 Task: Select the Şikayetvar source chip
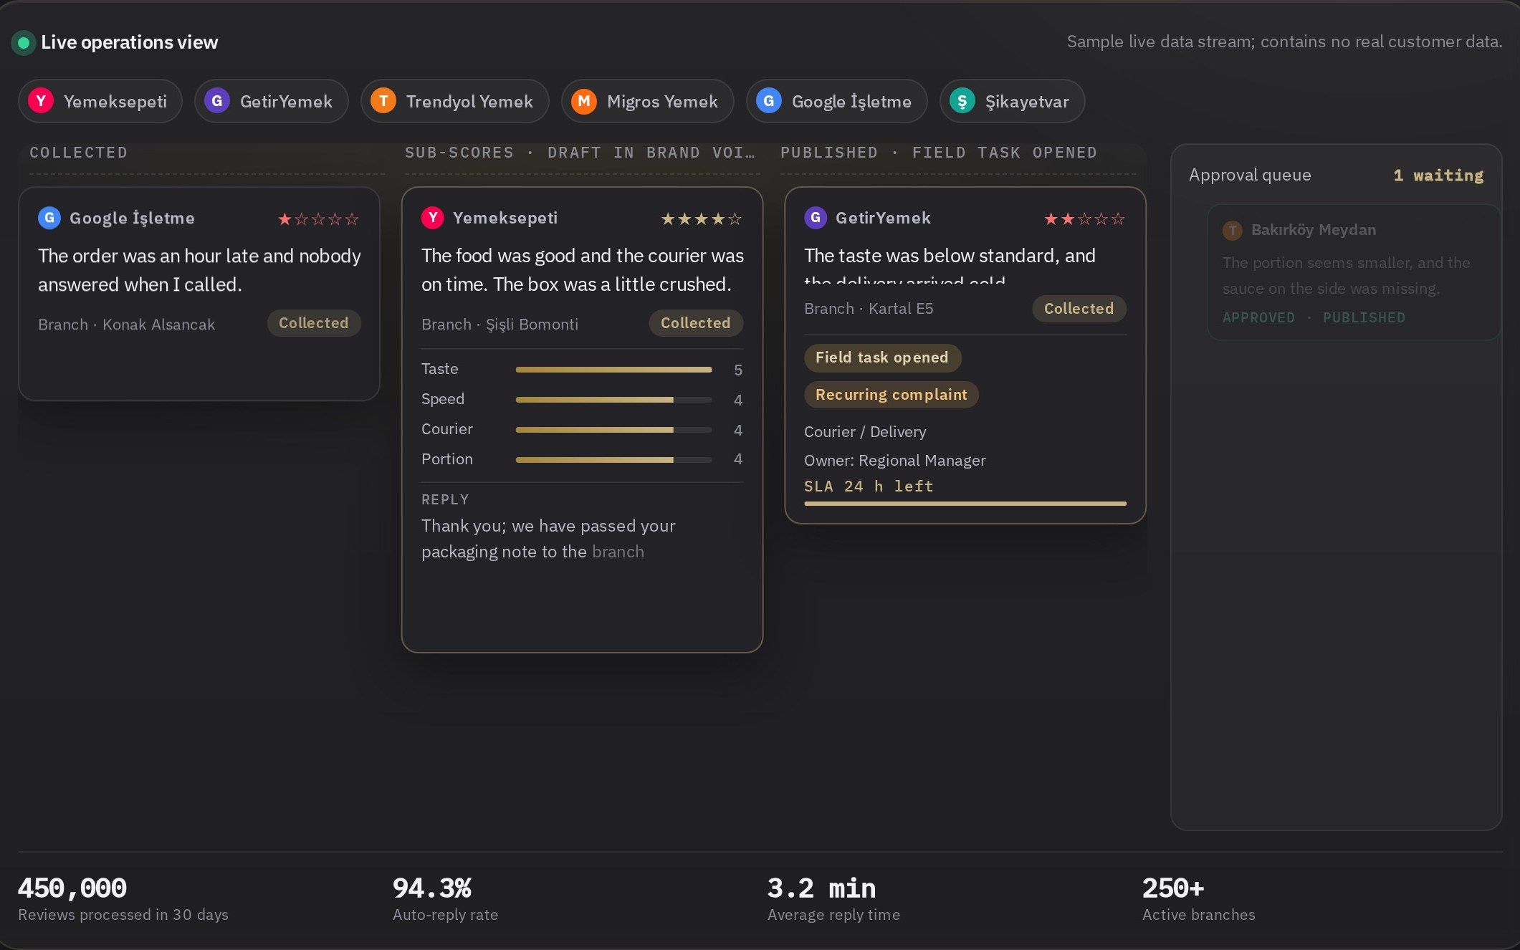click(1013, 101)
